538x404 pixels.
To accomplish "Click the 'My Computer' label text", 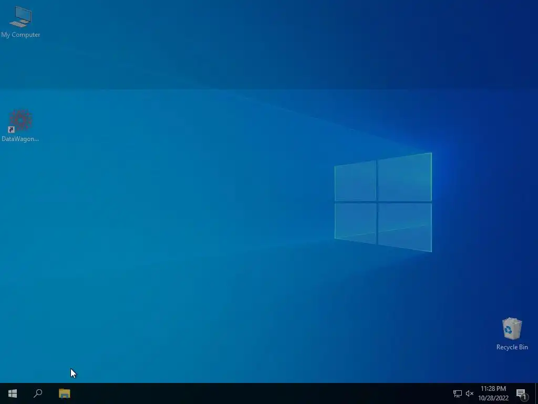I will point(20,35).
